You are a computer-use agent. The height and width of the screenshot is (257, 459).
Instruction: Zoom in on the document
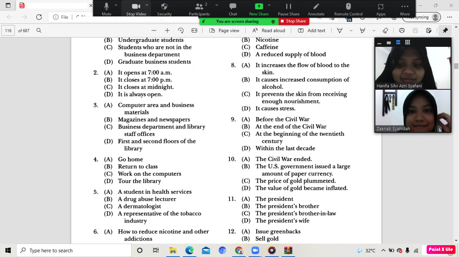pyautogui.click(x=167, y=30)
